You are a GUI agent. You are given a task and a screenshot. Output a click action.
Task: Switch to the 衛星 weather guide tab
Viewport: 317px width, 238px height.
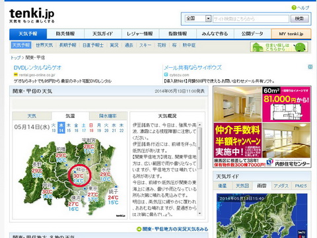tap(223, 186)
